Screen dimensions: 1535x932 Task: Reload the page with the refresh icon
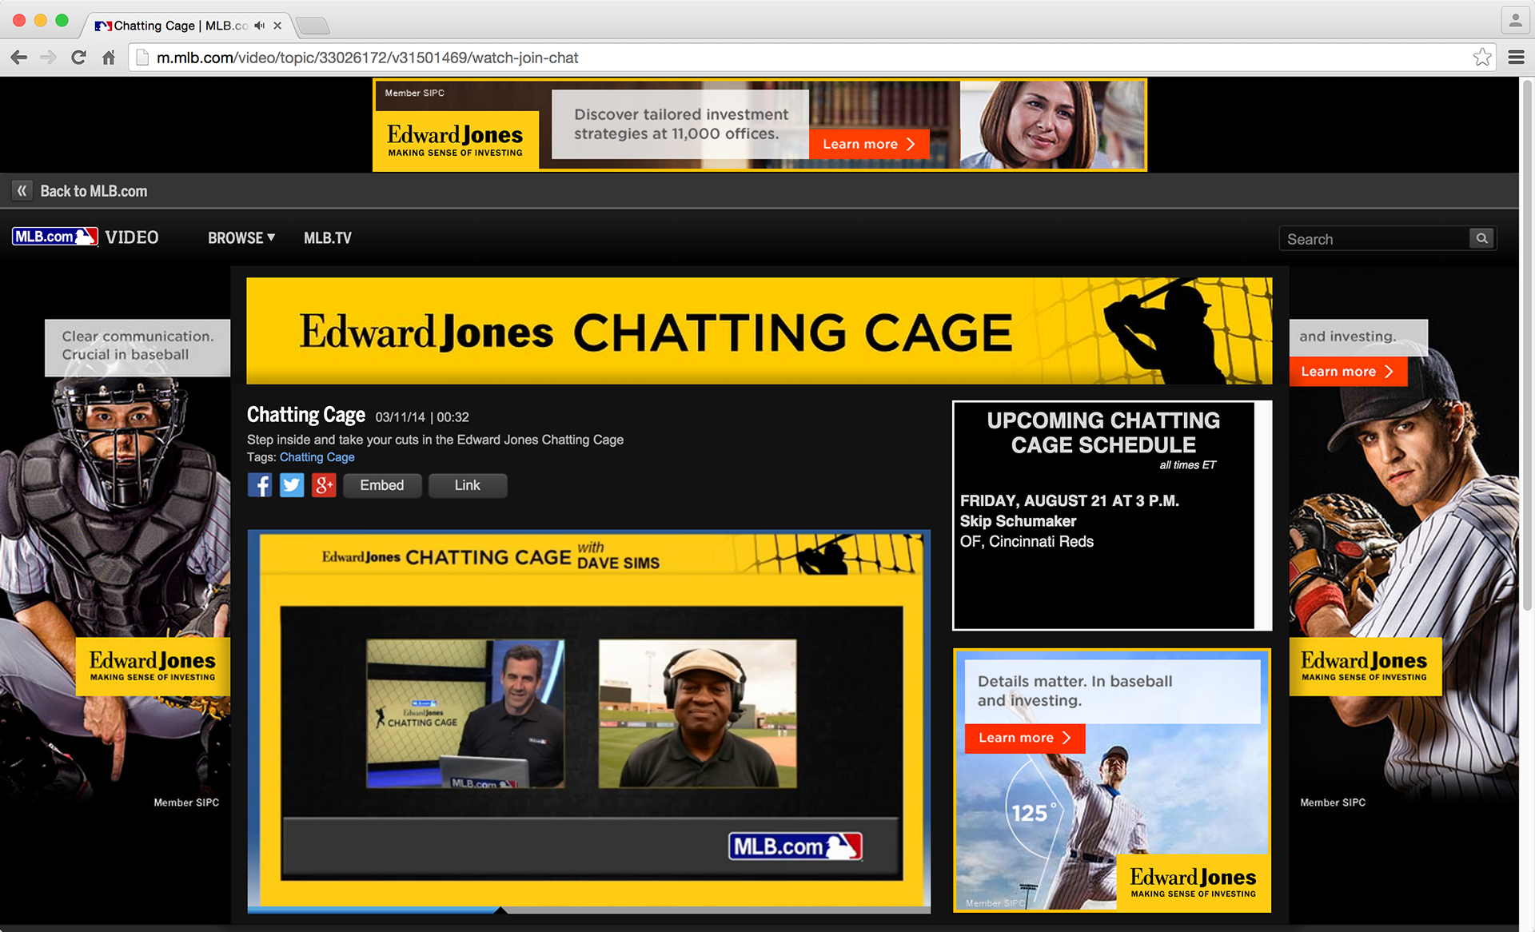pos(78,58)
